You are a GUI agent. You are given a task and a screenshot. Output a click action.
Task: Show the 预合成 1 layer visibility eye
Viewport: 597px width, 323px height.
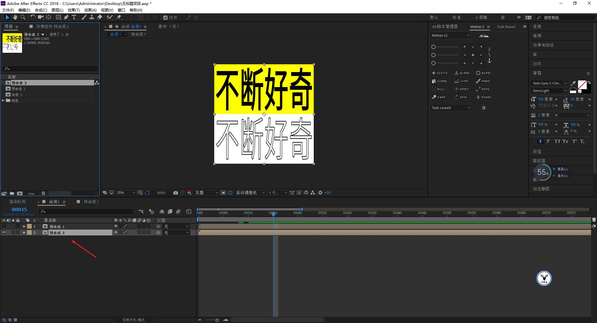[x=4, y=226]
